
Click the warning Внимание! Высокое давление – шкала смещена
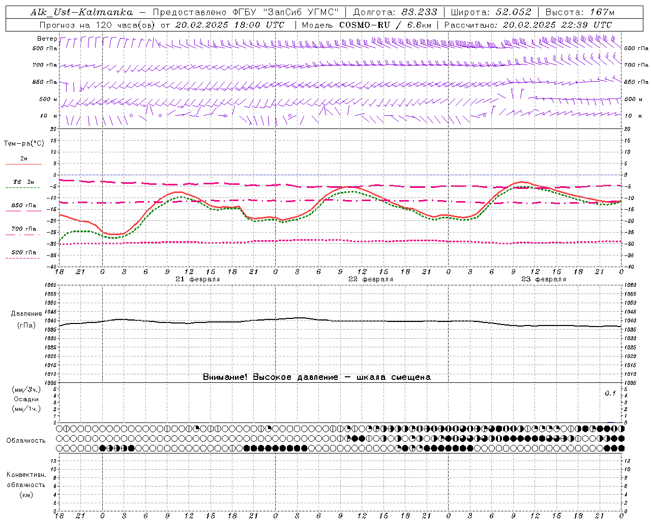pos(317,377)
